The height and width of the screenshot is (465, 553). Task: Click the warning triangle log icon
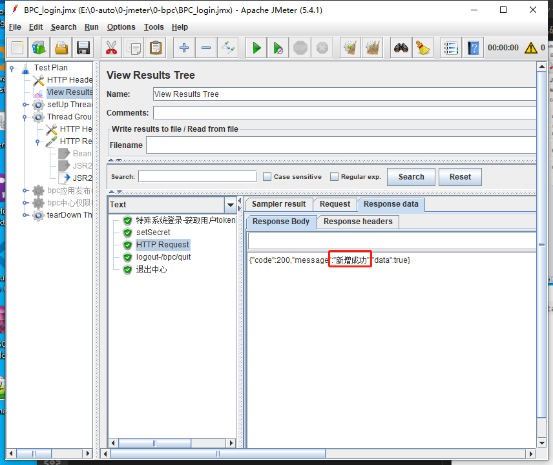(531, 48)
